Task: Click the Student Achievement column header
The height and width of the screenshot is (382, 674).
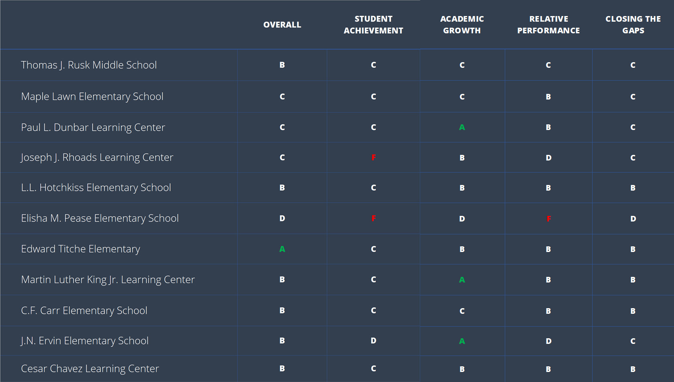Action: [x=373, y=25]
